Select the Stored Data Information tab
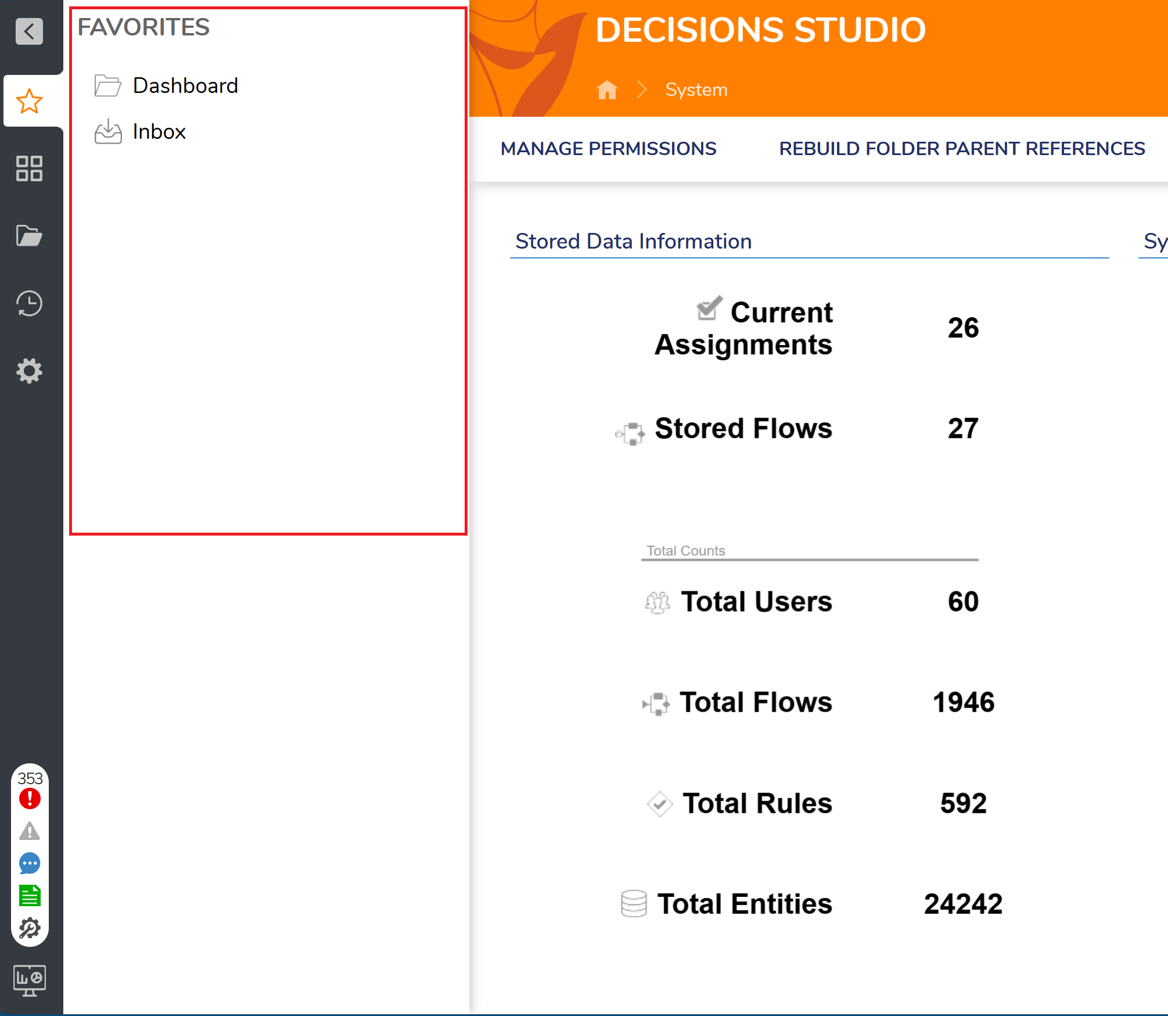Image resolution: width=1168 pixels, height=1016 pixels. click(x=633, y=241)
